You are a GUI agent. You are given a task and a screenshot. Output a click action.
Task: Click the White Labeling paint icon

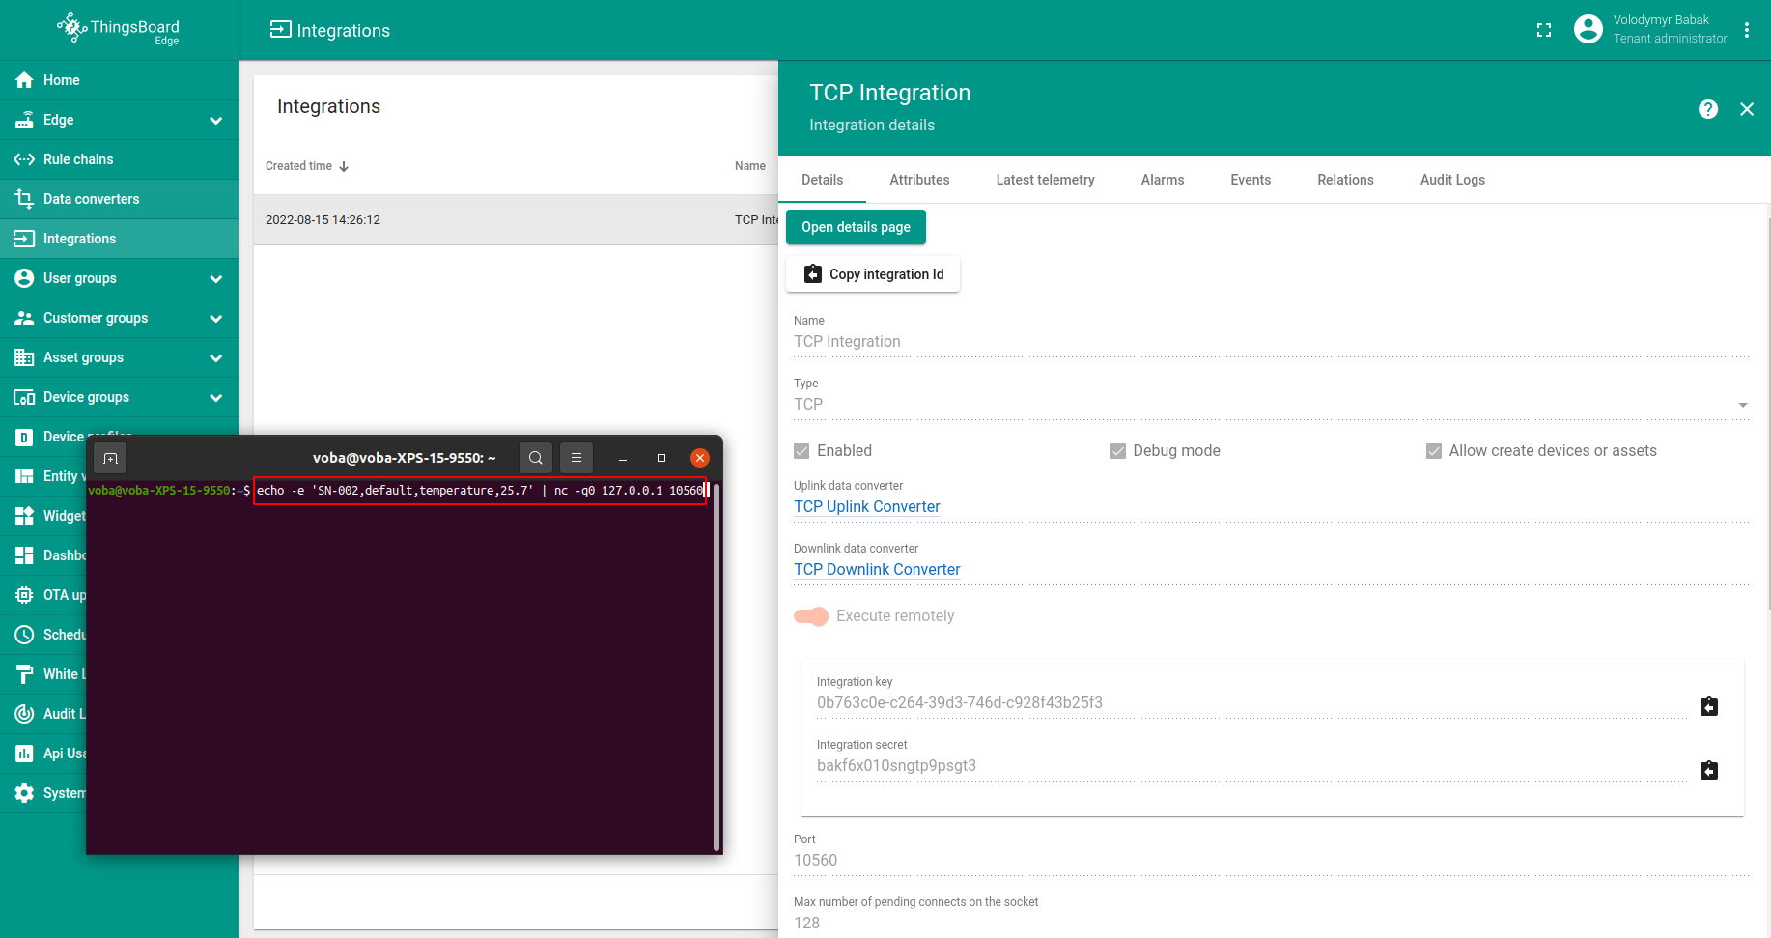[24, 674]
